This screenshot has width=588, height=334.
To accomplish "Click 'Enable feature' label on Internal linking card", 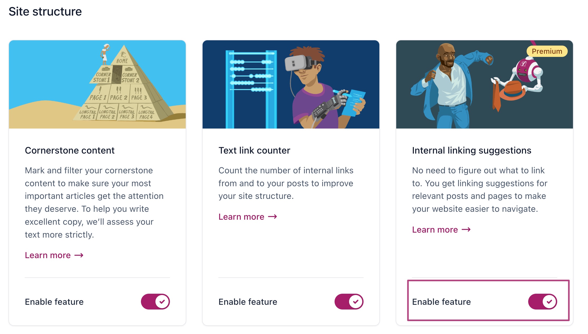I will point(442,302).
